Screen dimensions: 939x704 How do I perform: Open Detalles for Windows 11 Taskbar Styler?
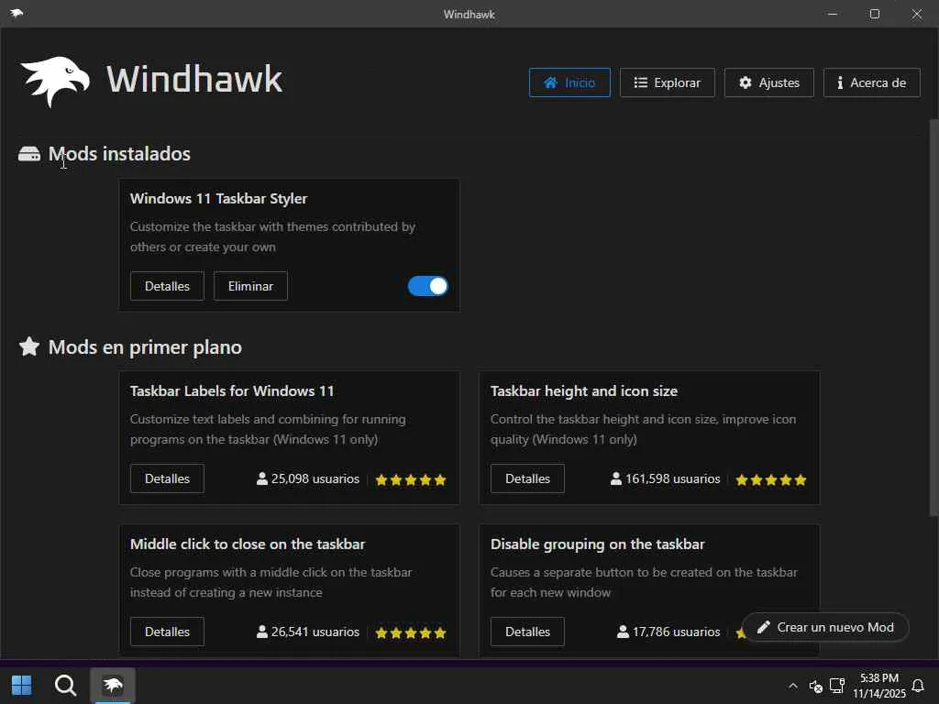coord(167,286)
